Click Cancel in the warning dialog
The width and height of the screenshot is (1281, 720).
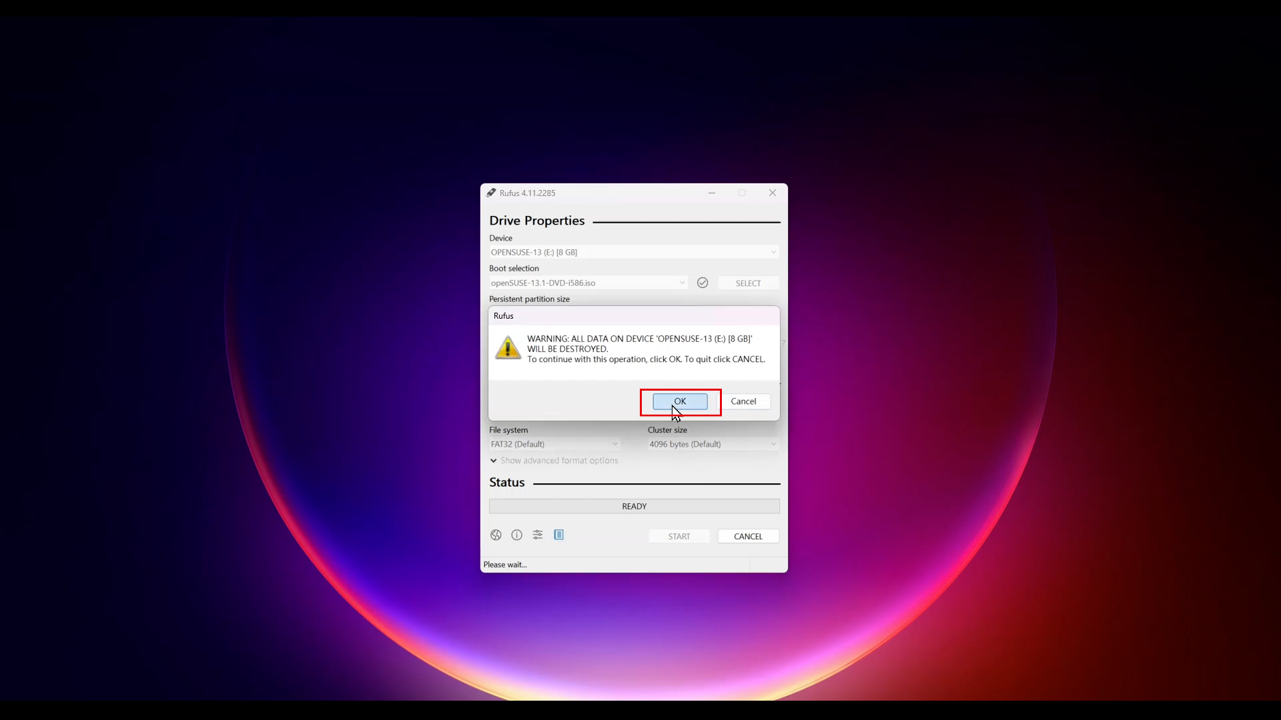coord(743,401)
